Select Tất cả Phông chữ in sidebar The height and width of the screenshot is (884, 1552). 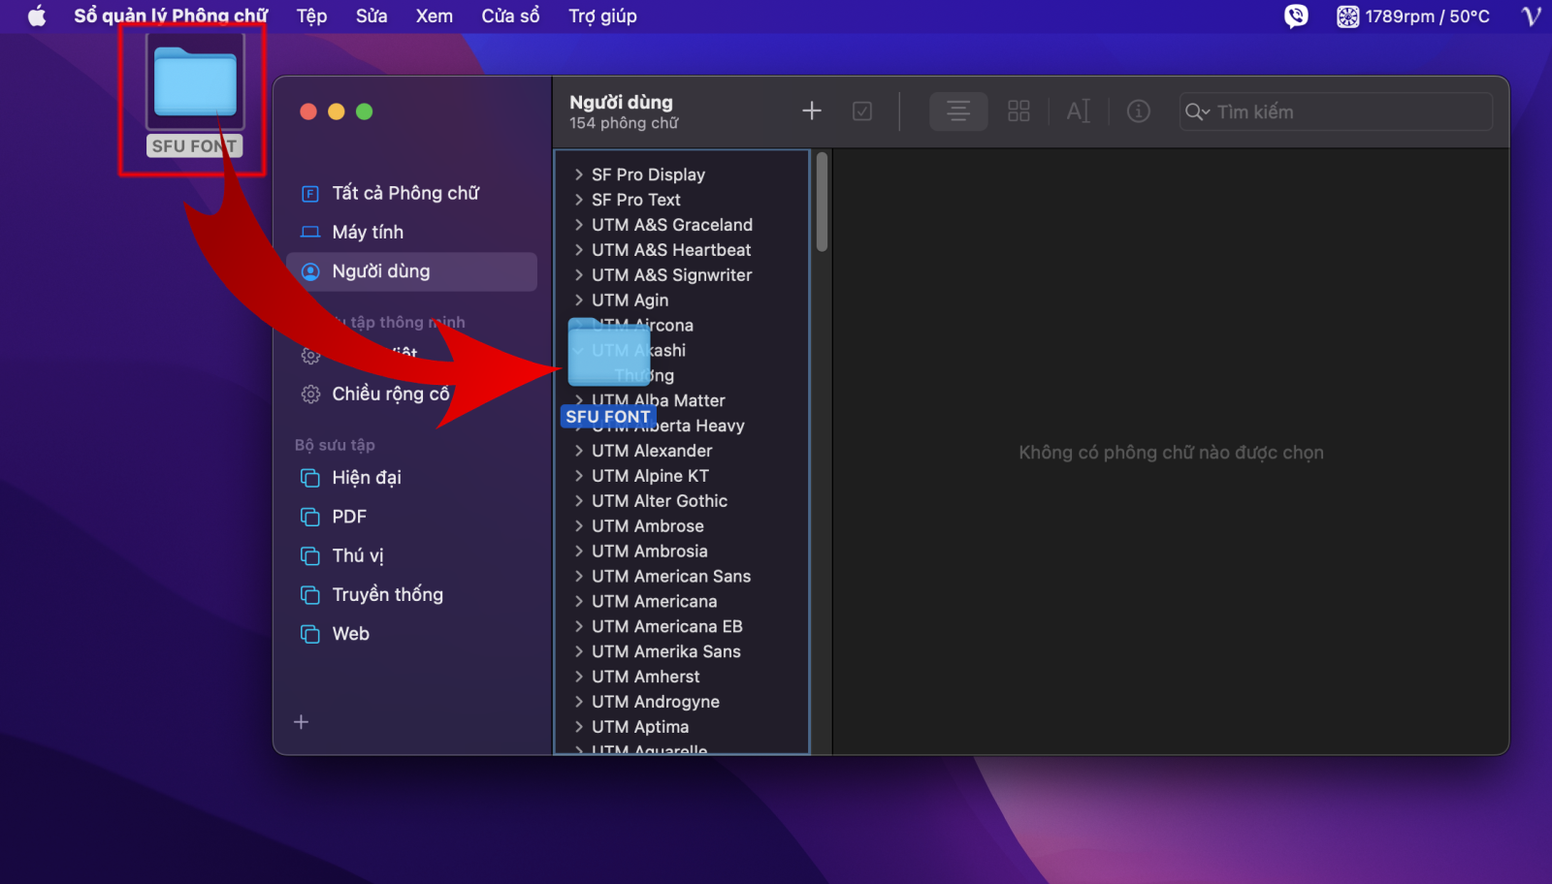[x=411, y=193]
